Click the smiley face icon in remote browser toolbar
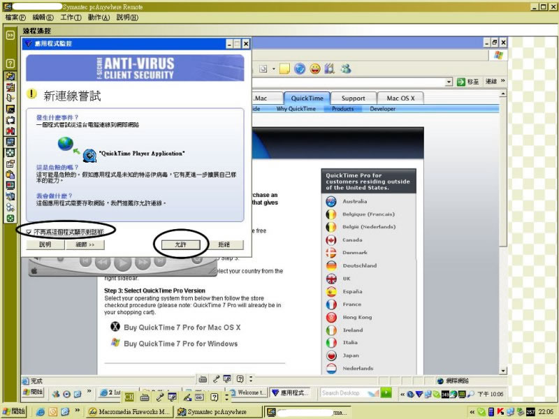The image size is (559, 419). [x=315, y=68]
